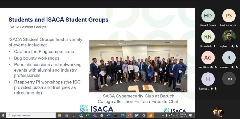
Task: Open the Slack taskbar icon
Action: pyautogui.click(x=73, y=115)
